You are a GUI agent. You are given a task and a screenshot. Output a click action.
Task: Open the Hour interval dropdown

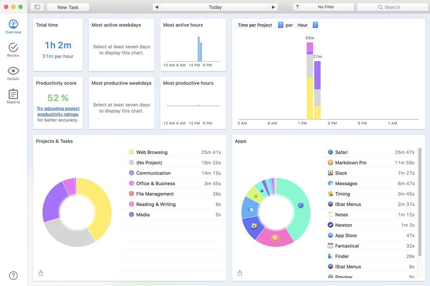pos(307,25)
